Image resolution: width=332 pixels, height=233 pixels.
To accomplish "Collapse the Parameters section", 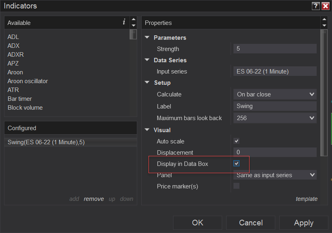I will click(x=147, y=38).
